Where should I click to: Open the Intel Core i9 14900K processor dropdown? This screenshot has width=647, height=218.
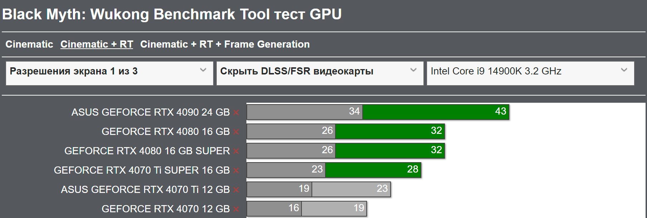[530, 73]
